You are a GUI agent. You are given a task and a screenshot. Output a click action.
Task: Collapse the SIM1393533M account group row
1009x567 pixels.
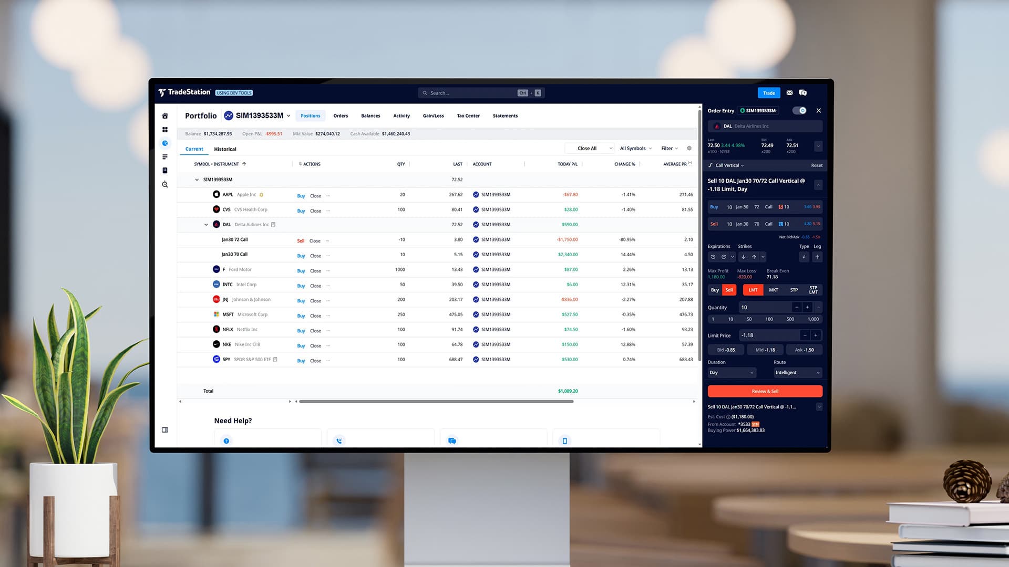click(197, 180)
